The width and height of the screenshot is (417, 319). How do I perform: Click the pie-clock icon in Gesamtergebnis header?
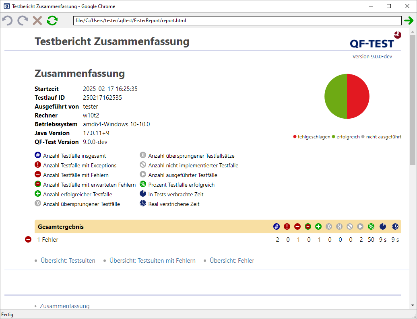[383, 226]
